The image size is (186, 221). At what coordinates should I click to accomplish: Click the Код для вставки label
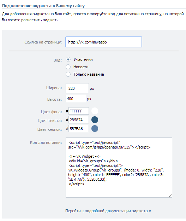click(x=46, y=143)
